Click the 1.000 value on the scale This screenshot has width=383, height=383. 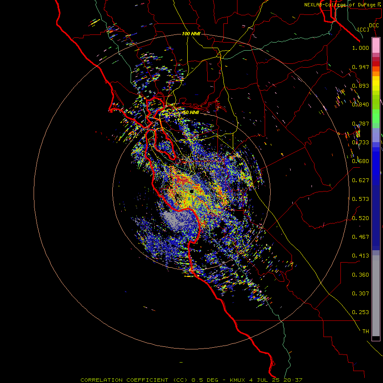360,48
